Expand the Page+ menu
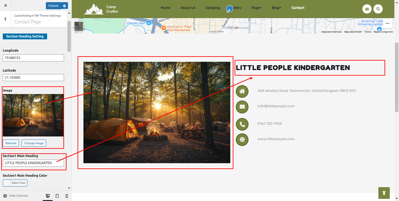The width and height of the screenshot is (399, 201). pyautogui.click(x=256, y=8)
